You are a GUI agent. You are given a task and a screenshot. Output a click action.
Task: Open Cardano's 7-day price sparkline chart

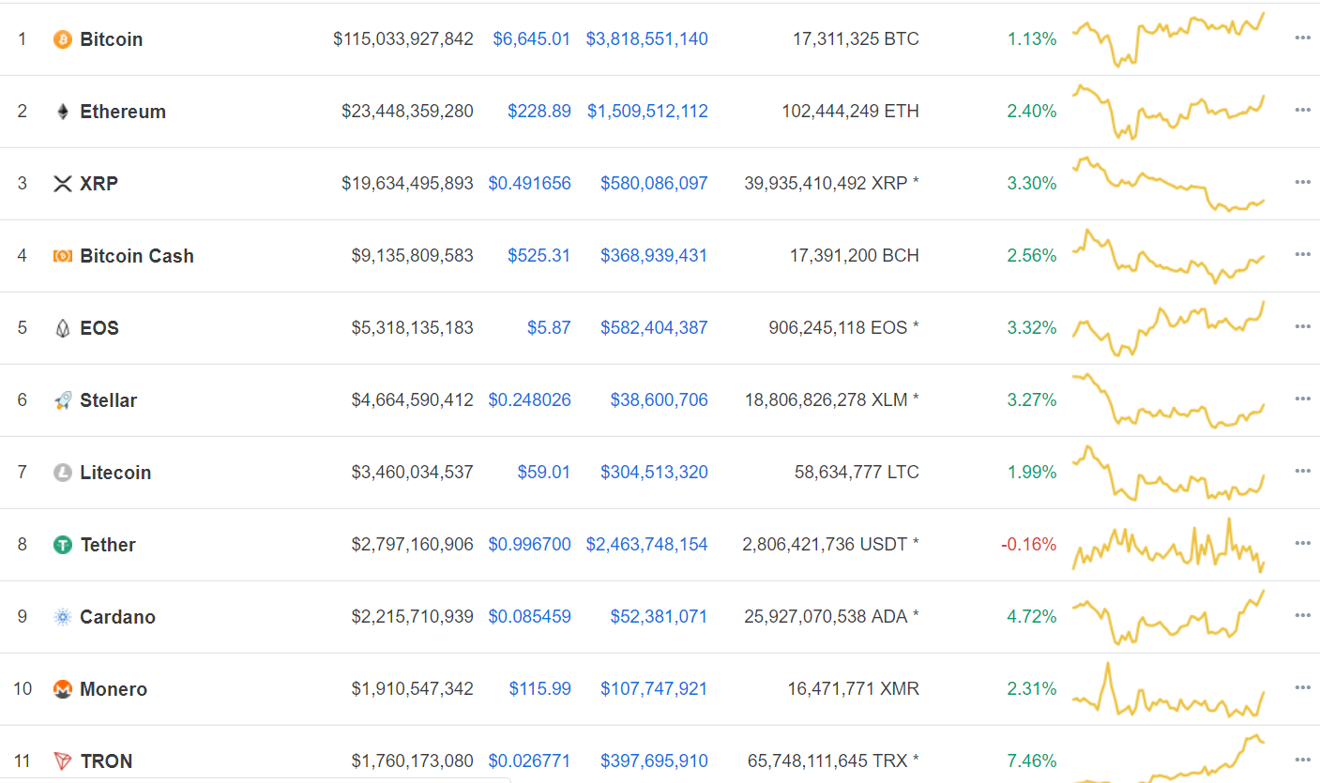click(1169, 617)
